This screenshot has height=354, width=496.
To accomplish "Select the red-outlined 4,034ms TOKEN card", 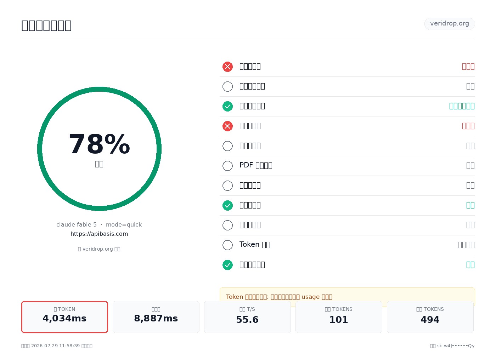I will tap(64, 317).
